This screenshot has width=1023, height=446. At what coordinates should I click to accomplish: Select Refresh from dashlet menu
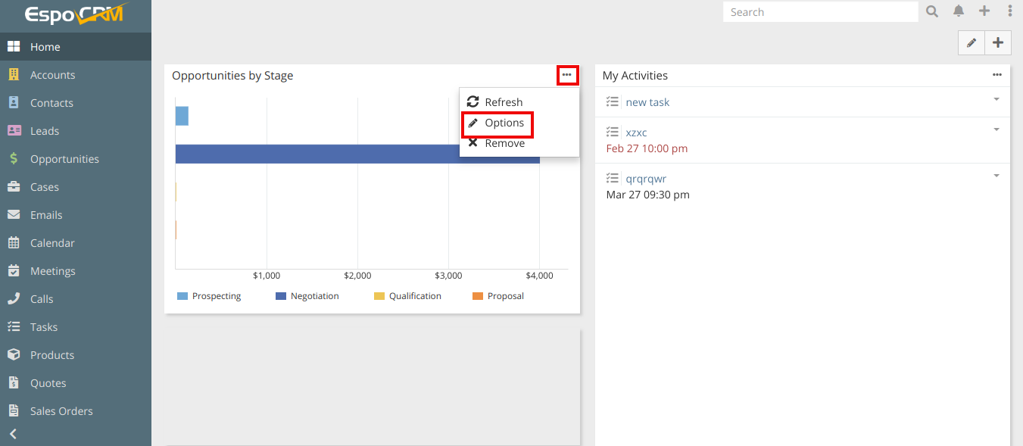coord(504,102)
